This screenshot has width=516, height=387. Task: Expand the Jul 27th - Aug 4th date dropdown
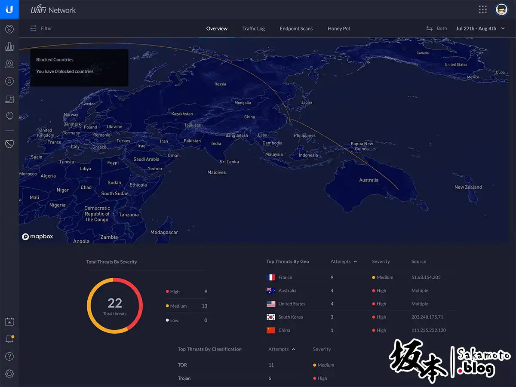click(x=480, y=28)
